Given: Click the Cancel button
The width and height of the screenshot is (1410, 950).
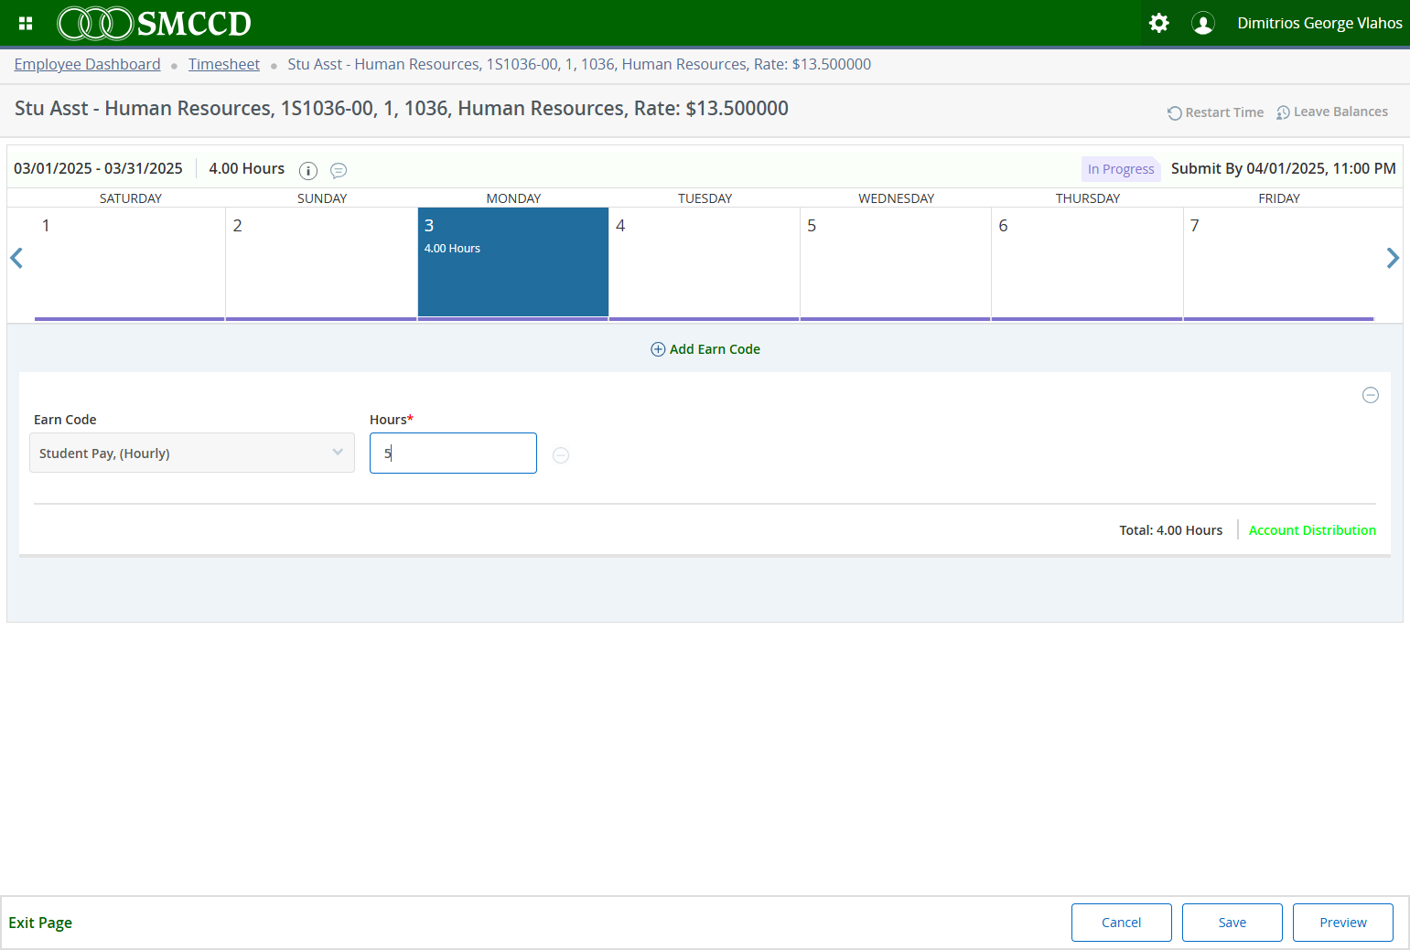Looking at the screenshot, I should [1122, 923].
